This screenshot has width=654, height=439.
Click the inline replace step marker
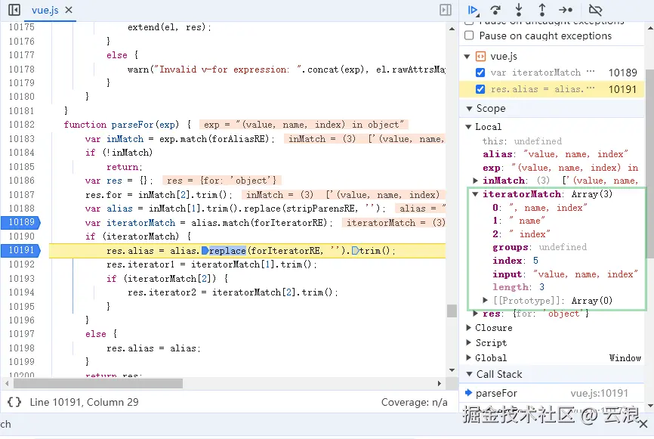click(205, 250)
